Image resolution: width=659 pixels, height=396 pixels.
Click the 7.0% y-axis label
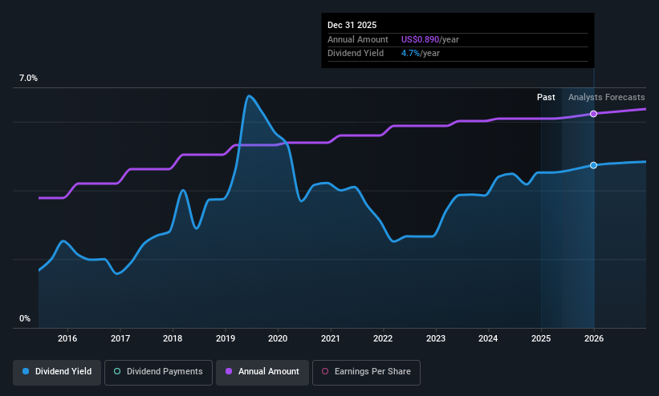[28, 78]
